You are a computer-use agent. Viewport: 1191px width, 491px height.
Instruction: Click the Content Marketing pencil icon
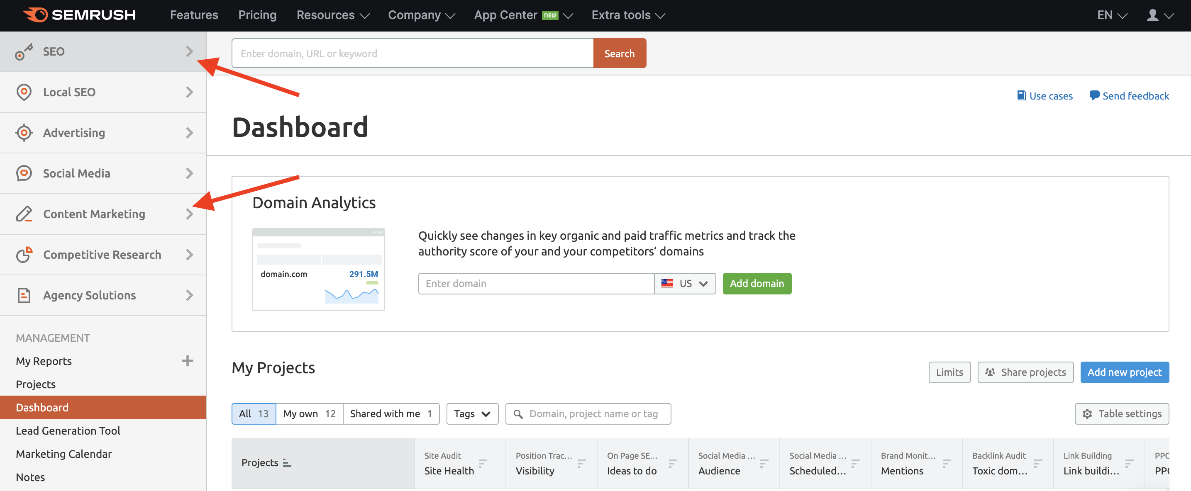coord(24,214)
